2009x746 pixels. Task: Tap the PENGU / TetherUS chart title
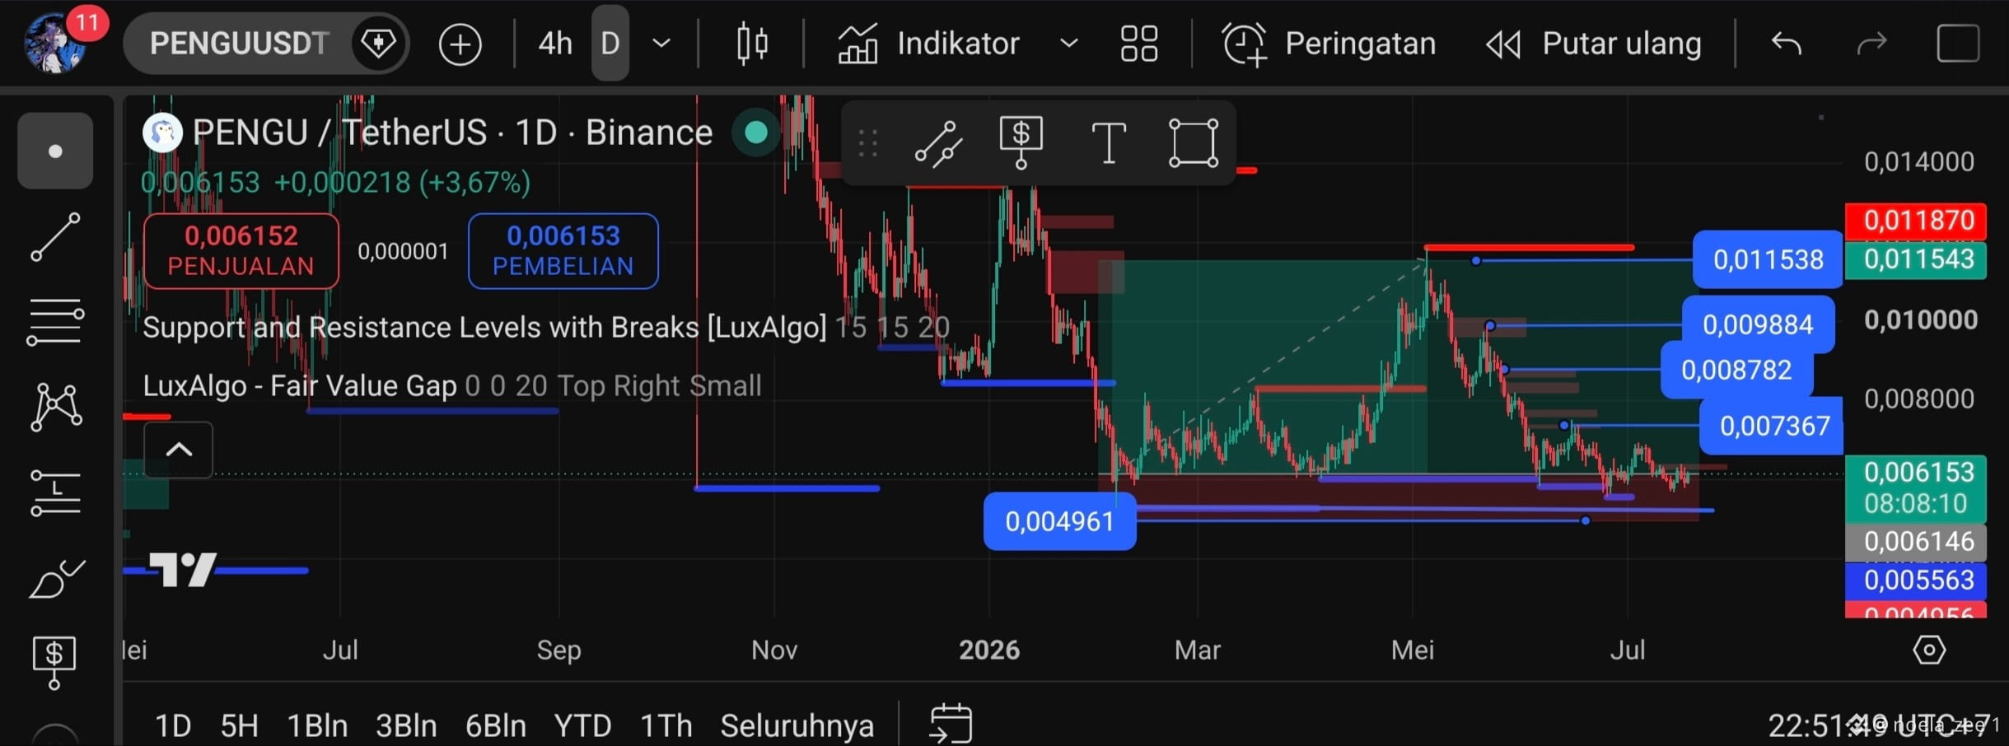pyautogui.click(x=452, y=132)
